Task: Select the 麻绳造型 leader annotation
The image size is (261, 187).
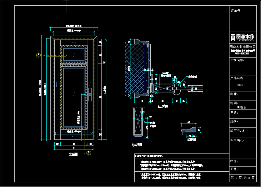Action: coord(193,77)
